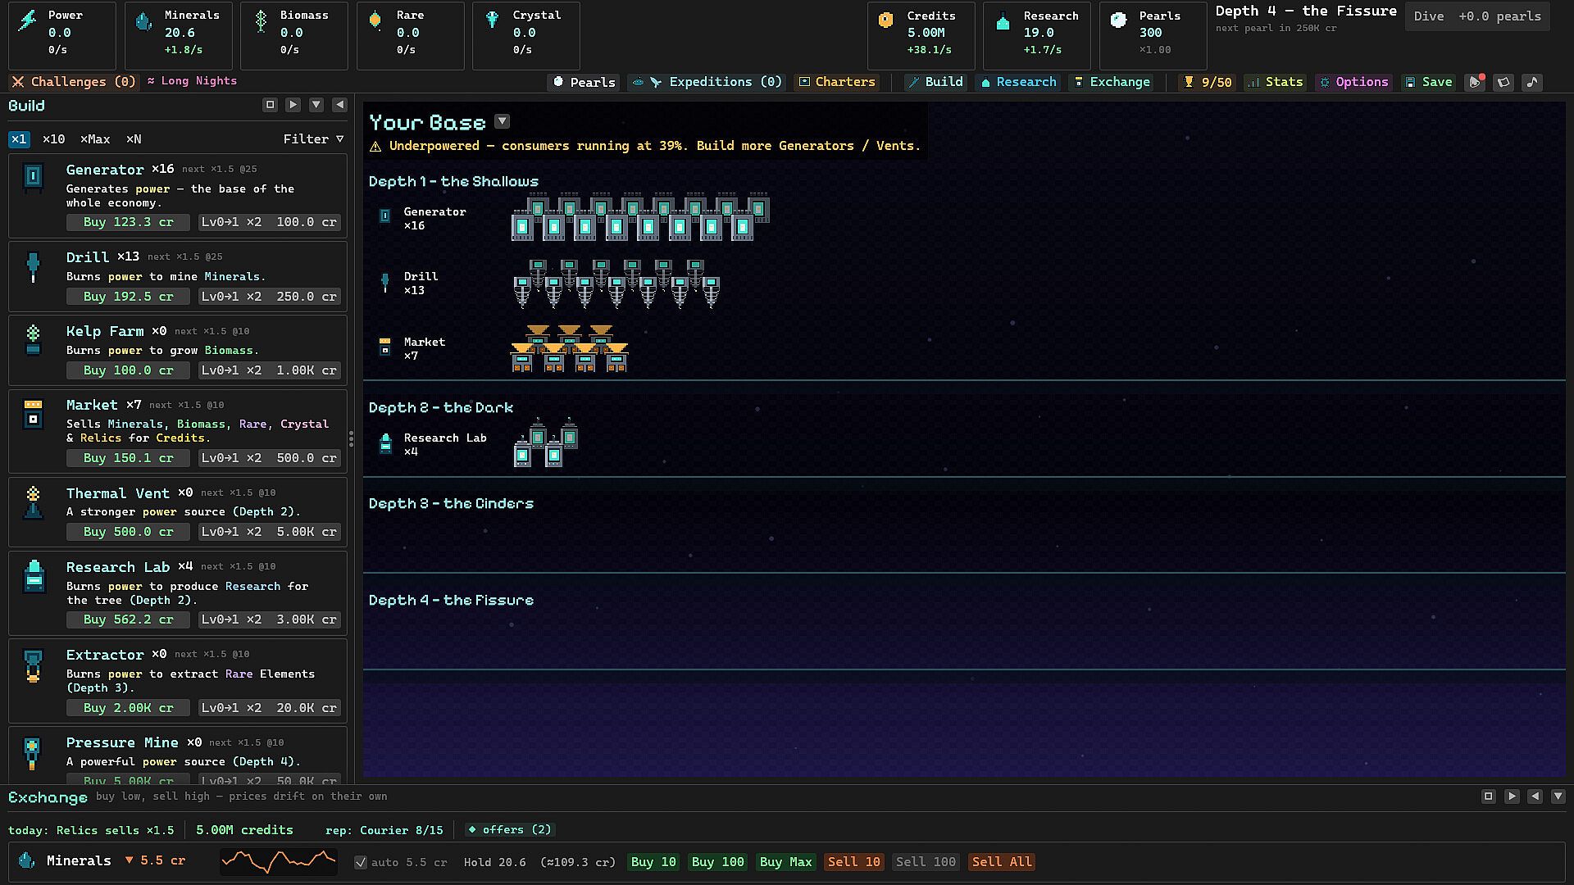Click the Generator icon in Build list
The image size is (1574, 885).
(33, 177)
